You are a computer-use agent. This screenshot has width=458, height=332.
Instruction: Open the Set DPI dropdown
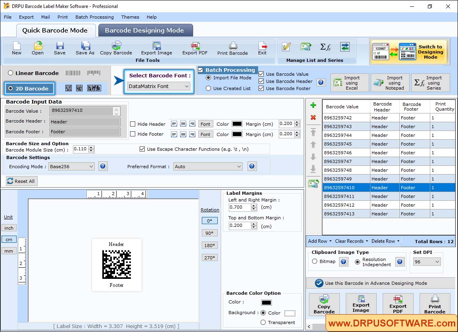[427, 261]
